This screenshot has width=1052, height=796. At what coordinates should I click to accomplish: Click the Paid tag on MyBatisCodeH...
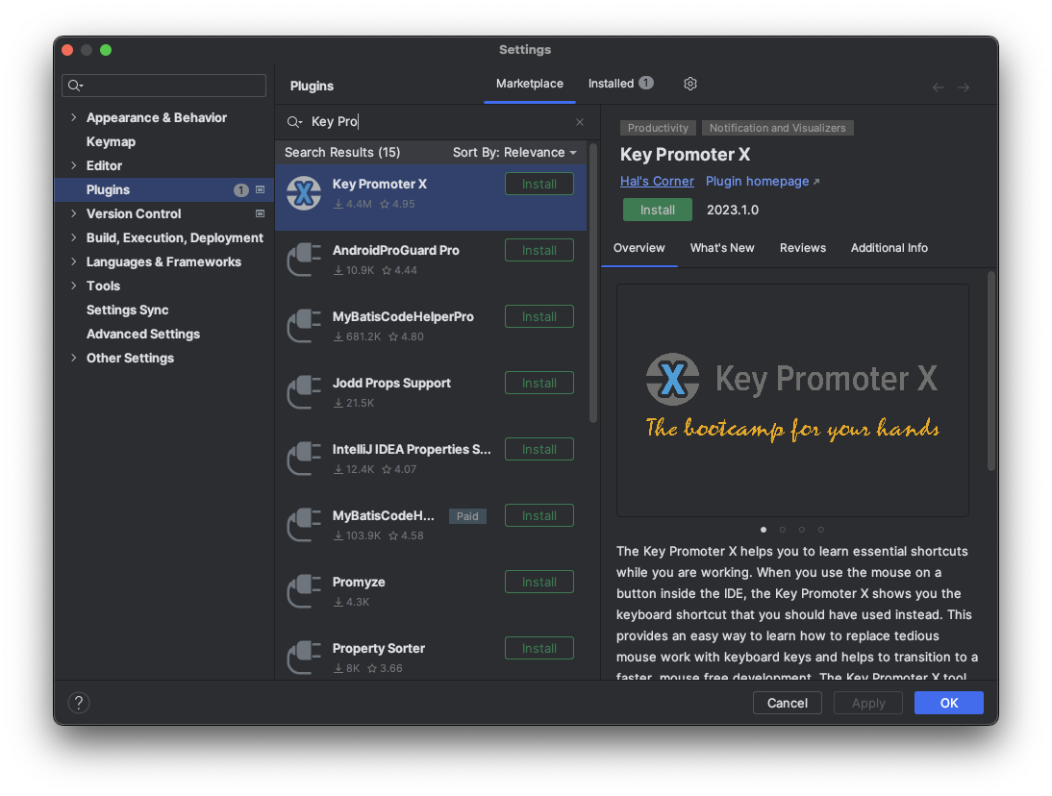[467, 516]
